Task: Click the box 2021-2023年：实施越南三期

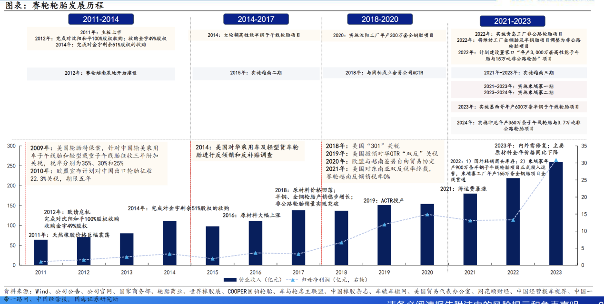Action: [x=518, y=73]
